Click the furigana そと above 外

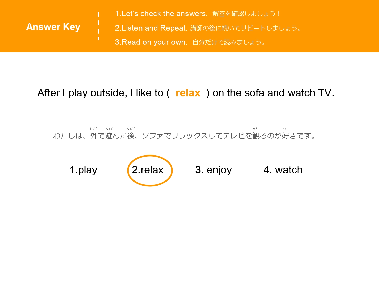tap(93, 128)
